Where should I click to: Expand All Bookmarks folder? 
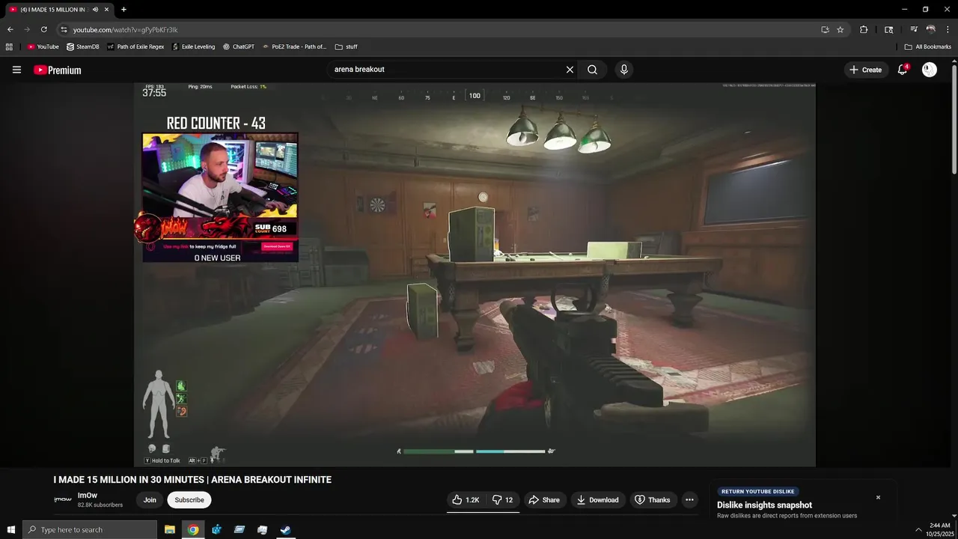tap(928, 46)
